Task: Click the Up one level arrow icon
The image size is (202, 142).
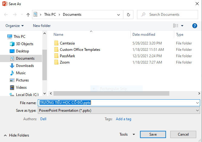Action: (28, 15)
